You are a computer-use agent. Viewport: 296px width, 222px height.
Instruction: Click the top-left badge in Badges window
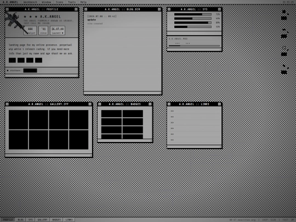(x=111, y=114)
